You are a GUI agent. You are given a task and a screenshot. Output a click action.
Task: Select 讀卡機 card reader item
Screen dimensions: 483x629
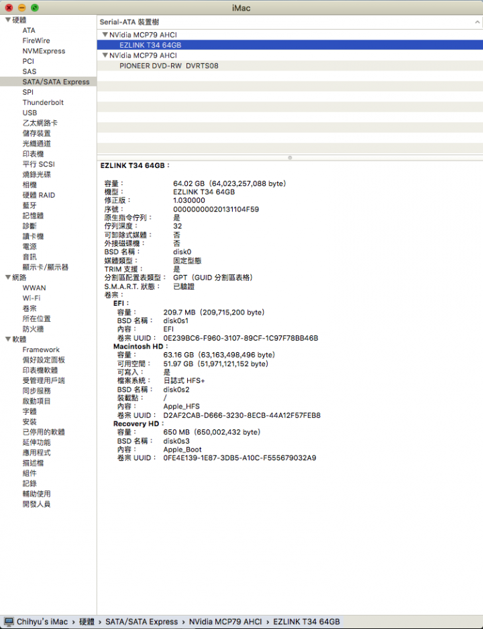tap(34, 237)
